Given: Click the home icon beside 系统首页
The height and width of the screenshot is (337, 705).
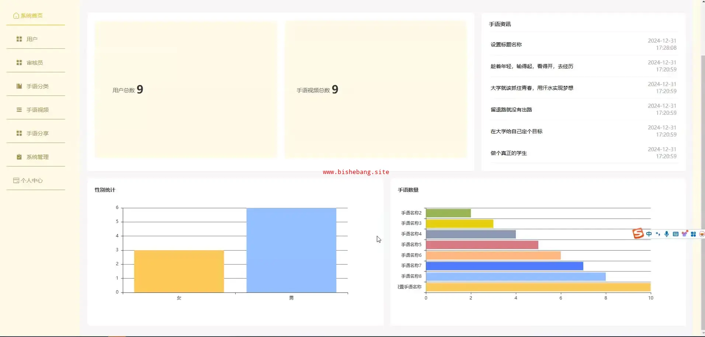Looking at the screenshot, I should [x=16, y=16].
